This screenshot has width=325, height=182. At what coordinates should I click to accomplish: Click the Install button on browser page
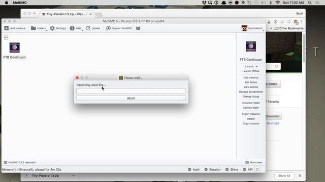click(x=273, y=84)
